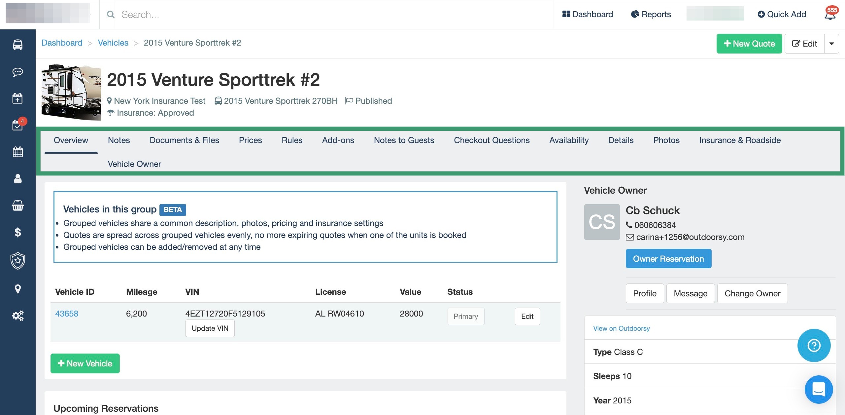Open the Insurance & Roadside tab
The image size is (845, 415).
(x=740, y=140)
